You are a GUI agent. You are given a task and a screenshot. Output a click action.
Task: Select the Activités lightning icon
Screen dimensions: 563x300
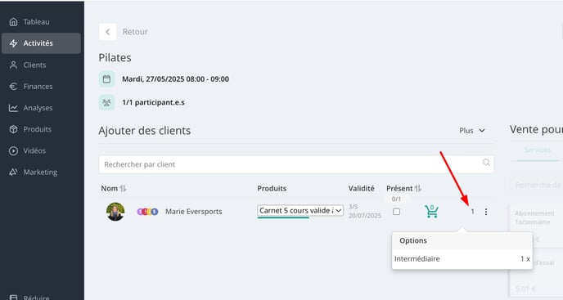click(x=13, y=43)
